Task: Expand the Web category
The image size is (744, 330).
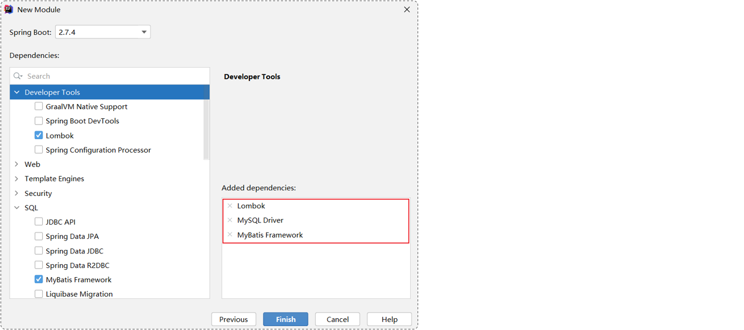Action: 17,164
